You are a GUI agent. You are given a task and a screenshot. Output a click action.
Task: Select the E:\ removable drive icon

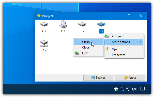click(82, 24)
